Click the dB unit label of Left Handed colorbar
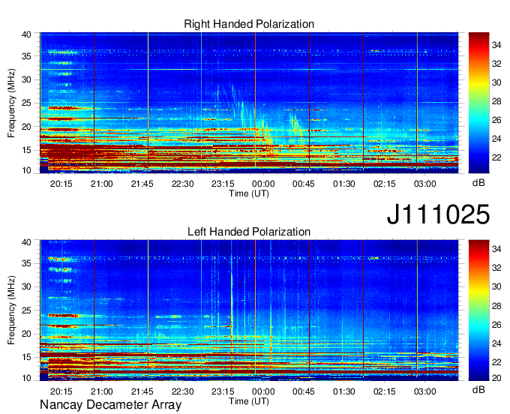Screen dimensions: 510x414 tap(478, 389)
